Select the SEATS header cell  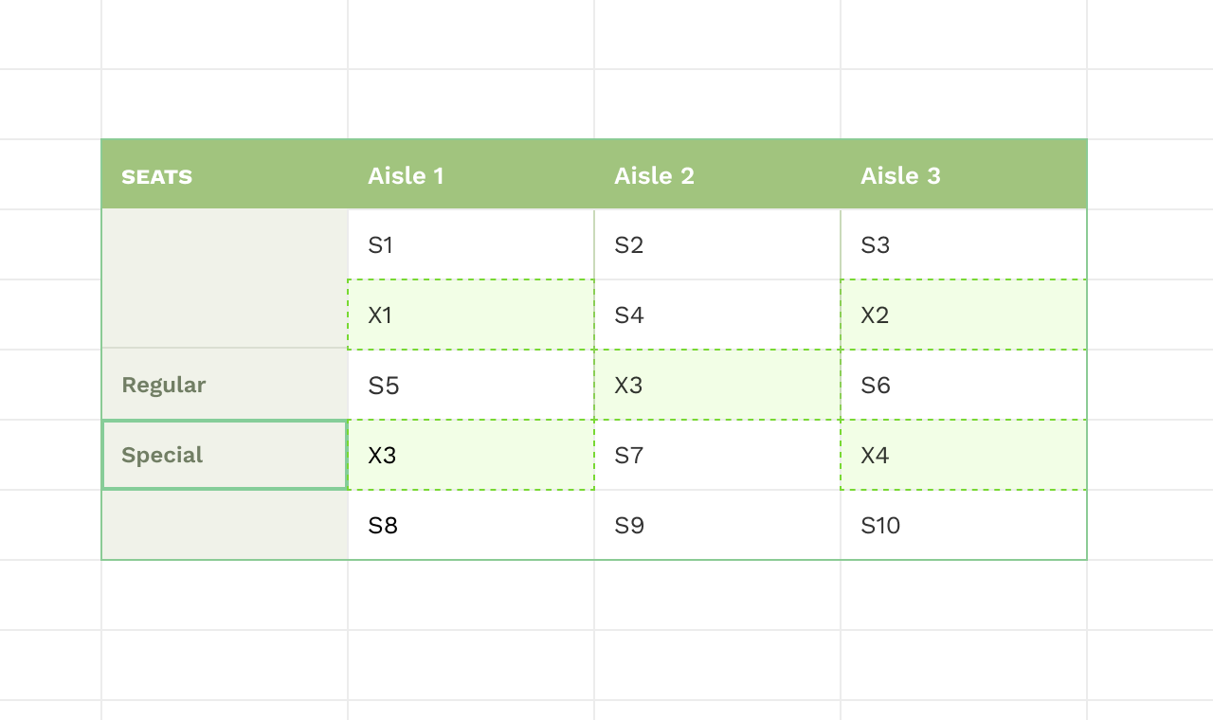click(225, 175)
